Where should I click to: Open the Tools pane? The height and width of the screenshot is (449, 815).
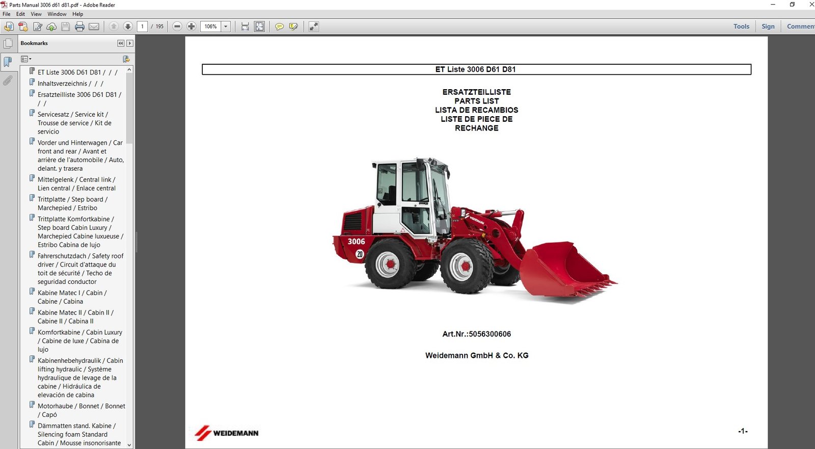pyautogui.click(x=741, y=27)
